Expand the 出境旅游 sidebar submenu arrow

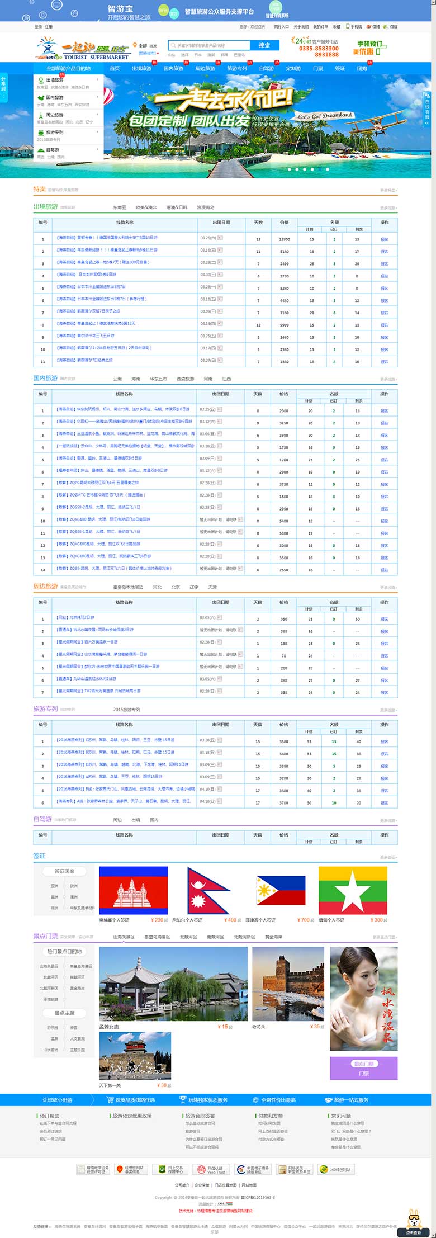click(97, 80)
